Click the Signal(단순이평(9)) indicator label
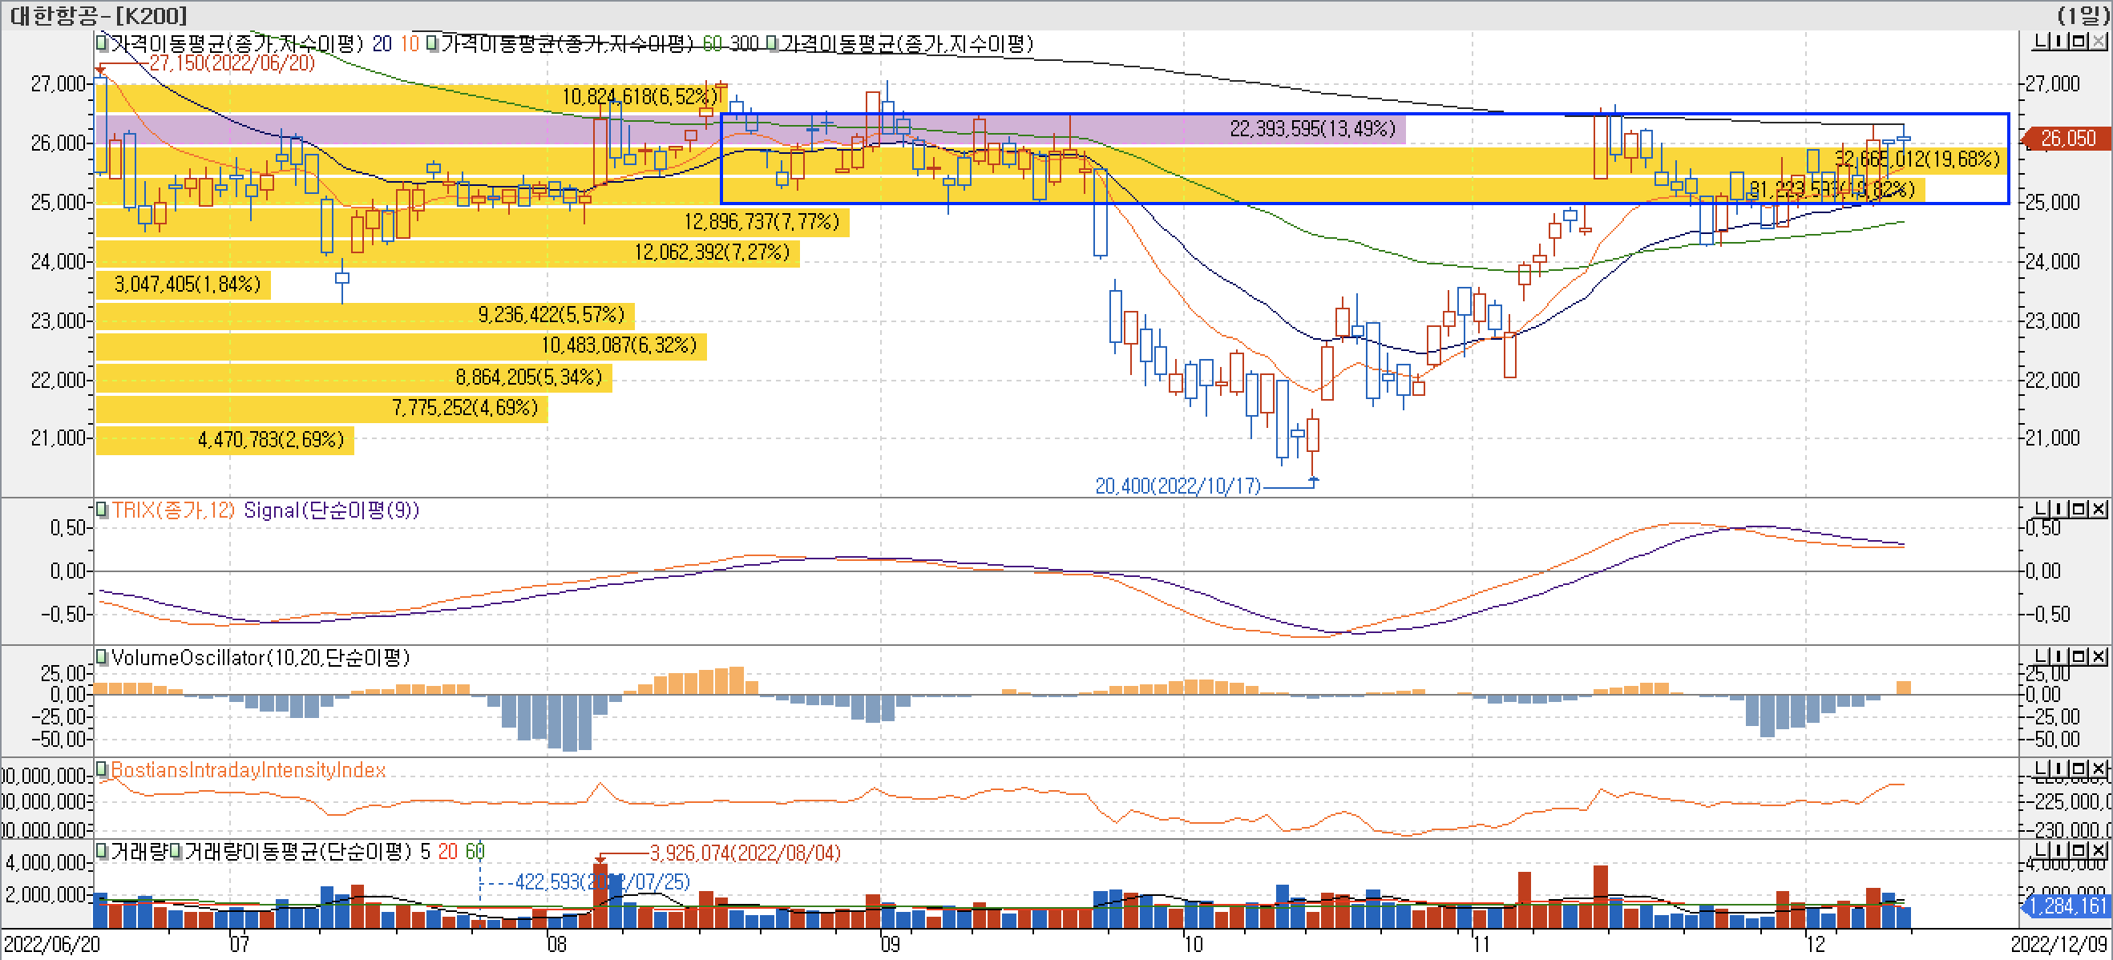This screenshot has width=2113, height=960. (x=331, y=510)
